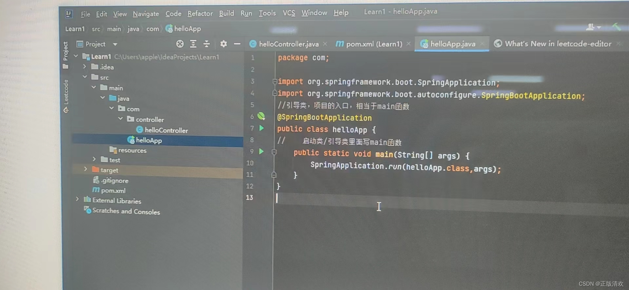The image size is (629, 290).
Task: Expand External Libraries
Action: click(x=77, y=199)
